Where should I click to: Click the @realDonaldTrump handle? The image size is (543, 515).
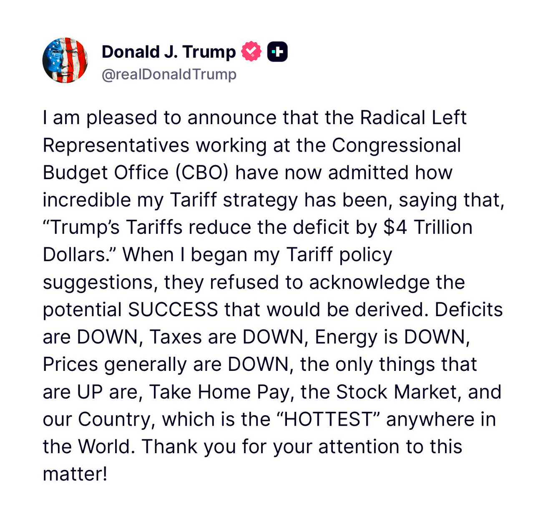tap(169, 74)
